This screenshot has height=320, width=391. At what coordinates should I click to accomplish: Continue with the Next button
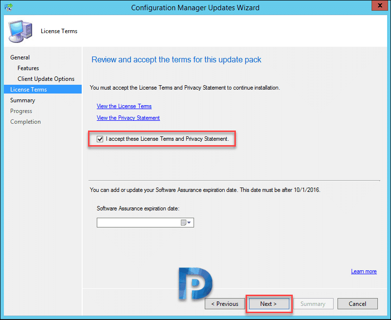pos(269,304)
